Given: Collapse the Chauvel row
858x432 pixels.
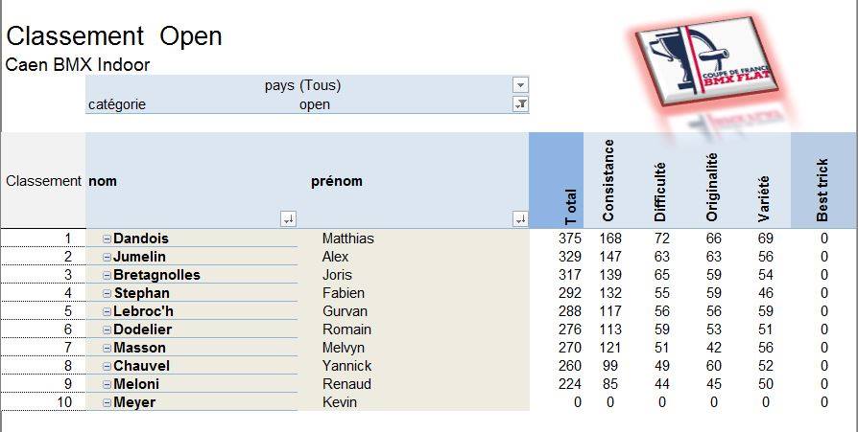Looking at the screenshot, I should click(107, 366).
